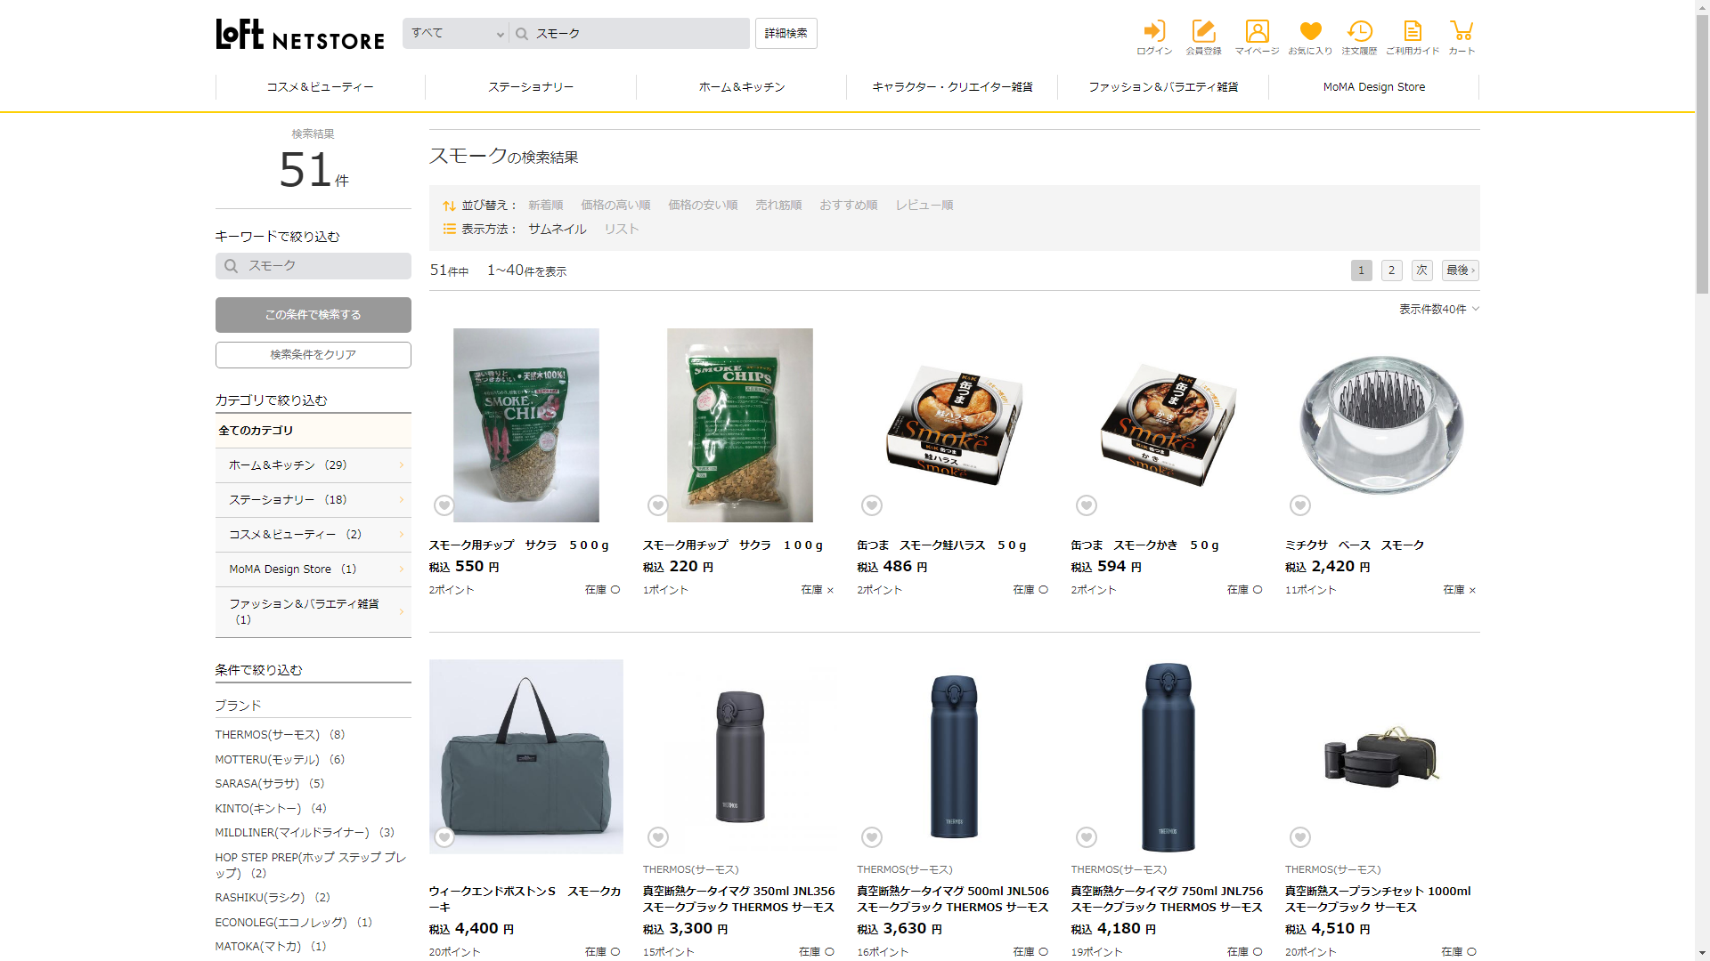Click この条件で検索する button

313,315
